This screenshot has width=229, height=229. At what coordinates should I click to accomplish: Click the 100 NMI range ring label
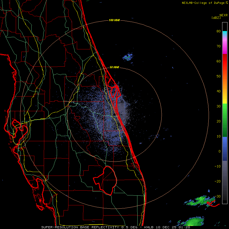[114, 20]
